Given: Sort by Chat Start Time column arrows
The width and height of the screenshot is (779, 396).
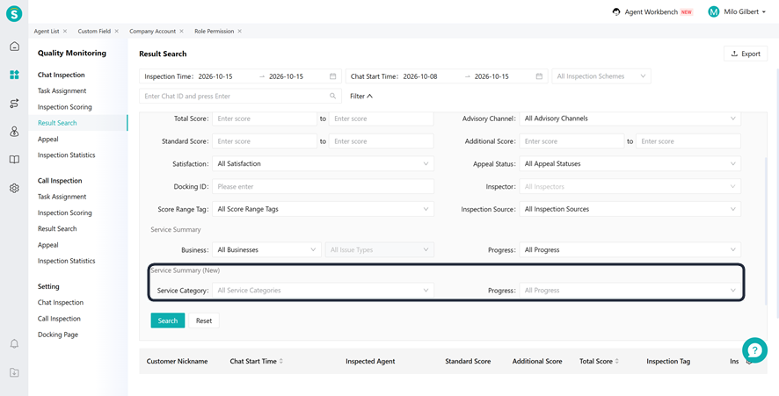Looking at the screenshot, I should pyautogui.click(x=281, y=361).
